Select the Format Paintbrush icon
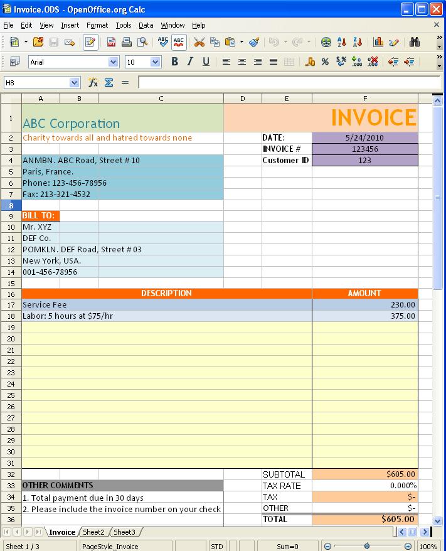 pos(254,42)
